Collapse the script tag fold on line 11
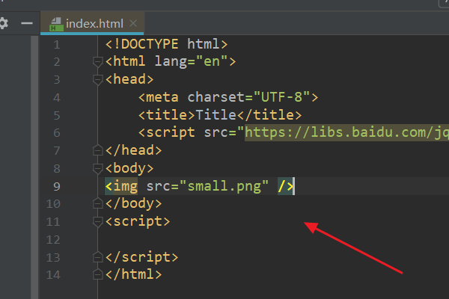This screenshot has width=449, height=299. pos(97,221)
